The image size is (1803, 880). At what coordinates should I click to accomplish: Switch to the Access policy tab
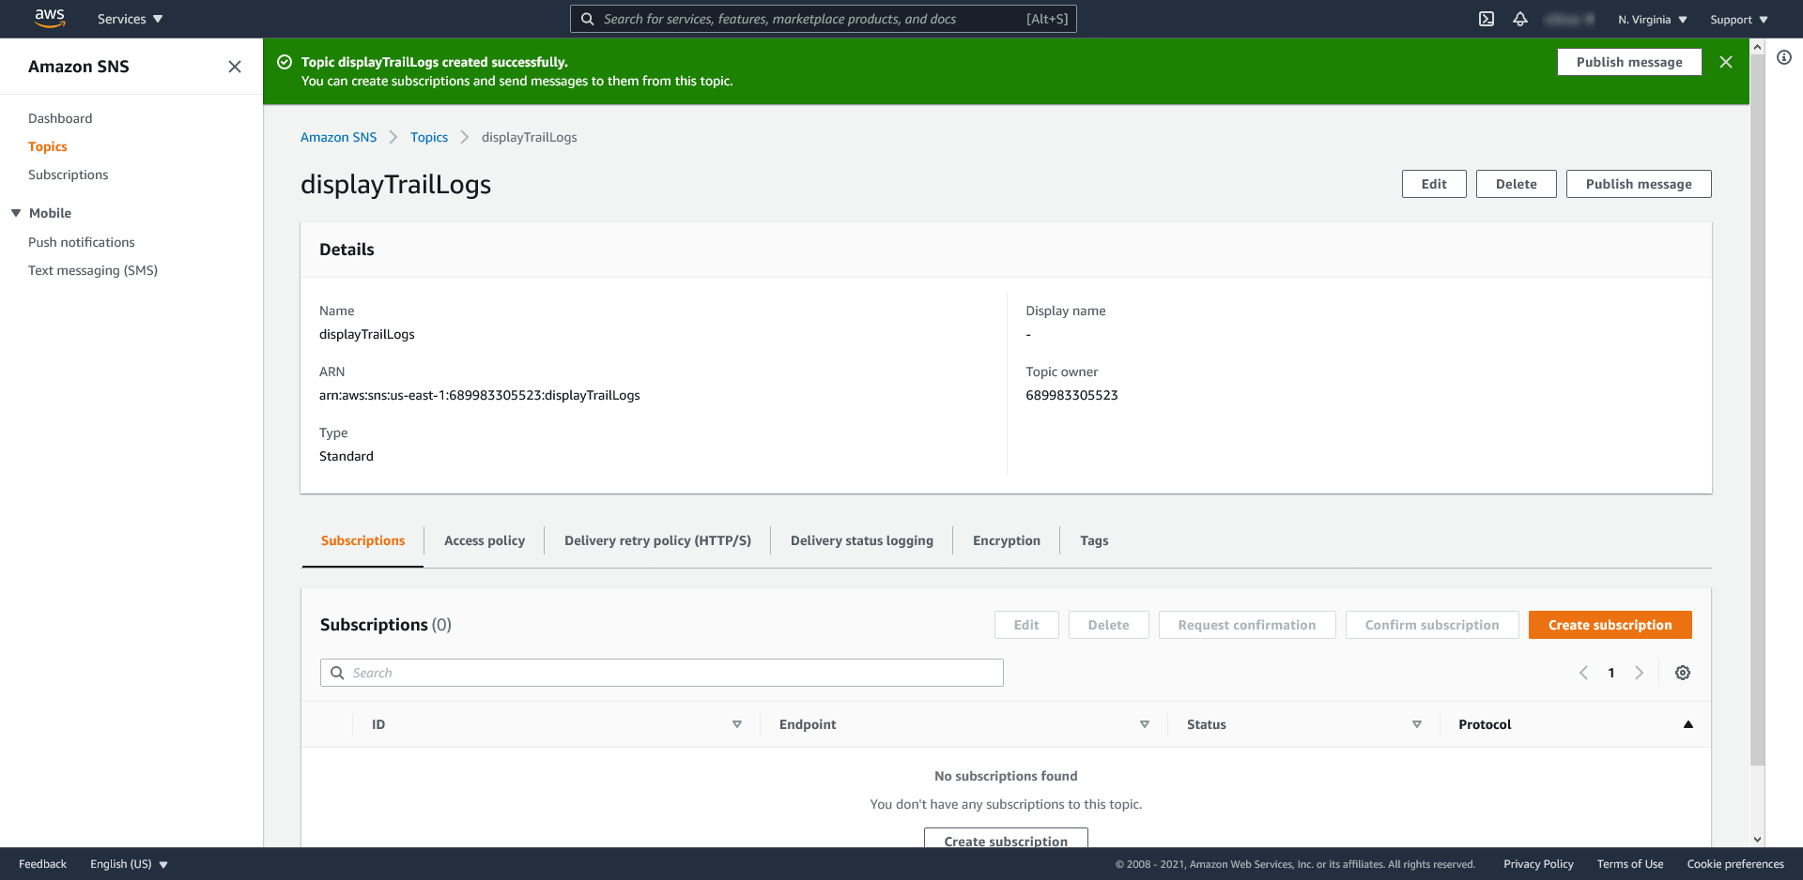click(x=485, y=540)
